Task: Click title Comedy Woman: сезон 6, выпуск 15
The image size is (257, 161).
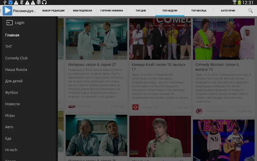Action: (217, 67)
